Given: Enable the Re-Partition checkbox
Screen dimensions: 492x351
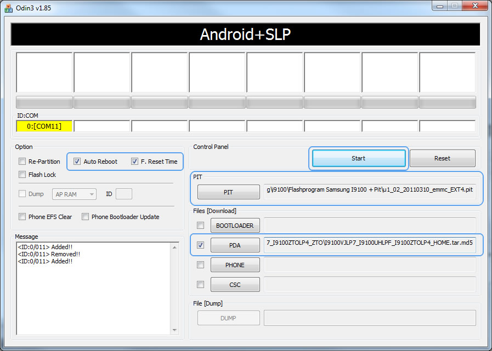Looking at the screenshot, I should pyautogui.click(x=22, y=162).
